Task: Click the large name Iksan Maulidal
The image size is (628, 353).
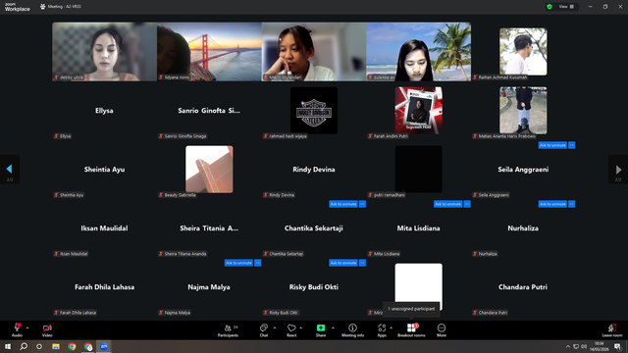Action: click(x=105, y=228)
